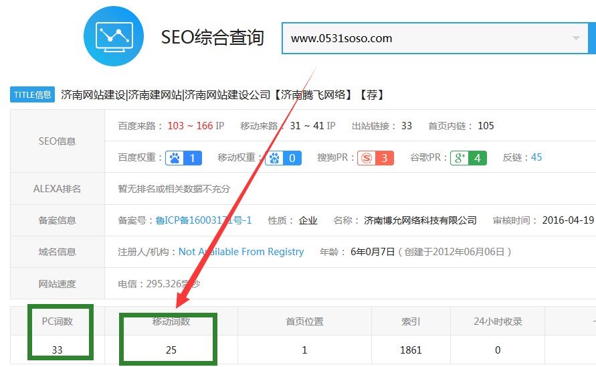This screenshot has height=367, width=596.
Task: Click Not Available From Registry link
Action: [x=241, y=252]
